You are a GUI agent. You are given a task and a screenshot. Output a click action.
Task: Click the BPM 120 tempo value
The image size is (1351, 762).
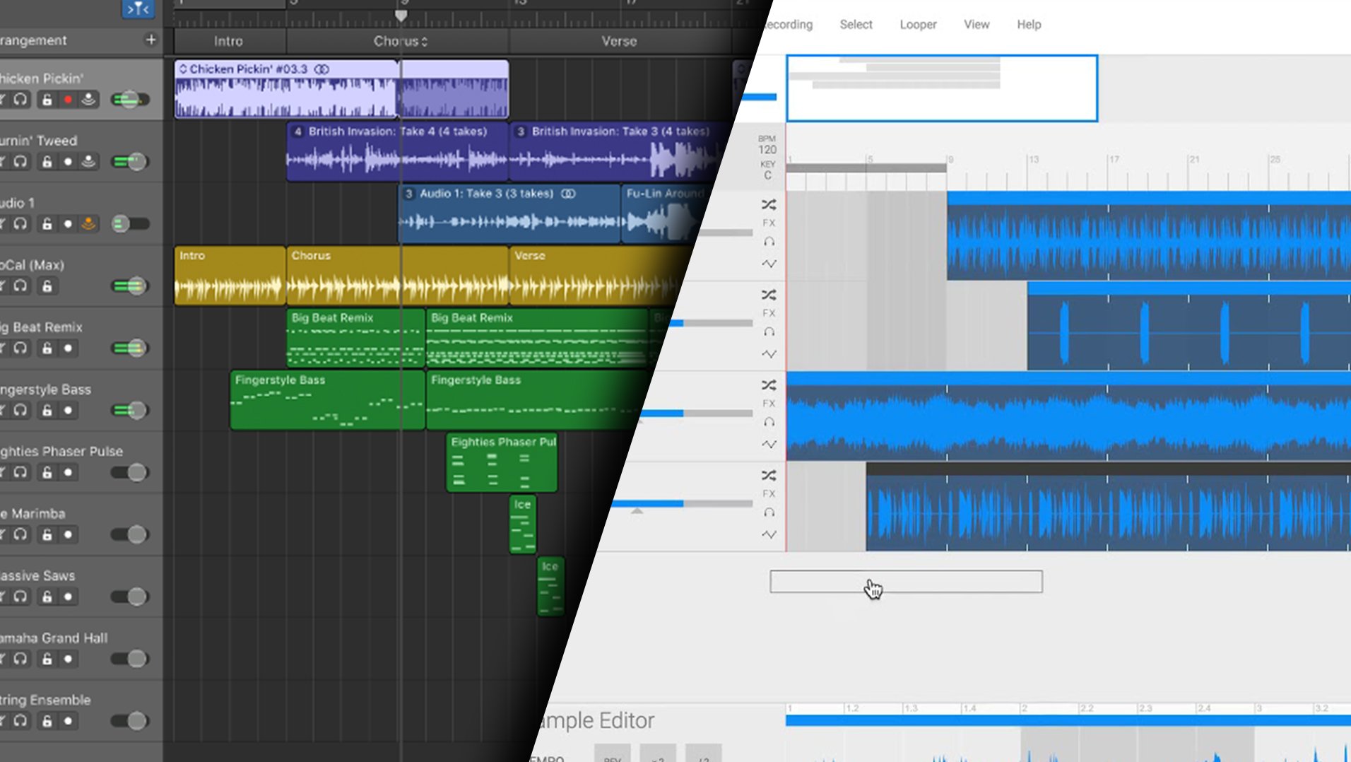(767, 149)
